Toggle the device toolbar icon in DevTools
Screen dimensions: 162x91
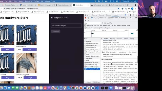tap(88, 15)
